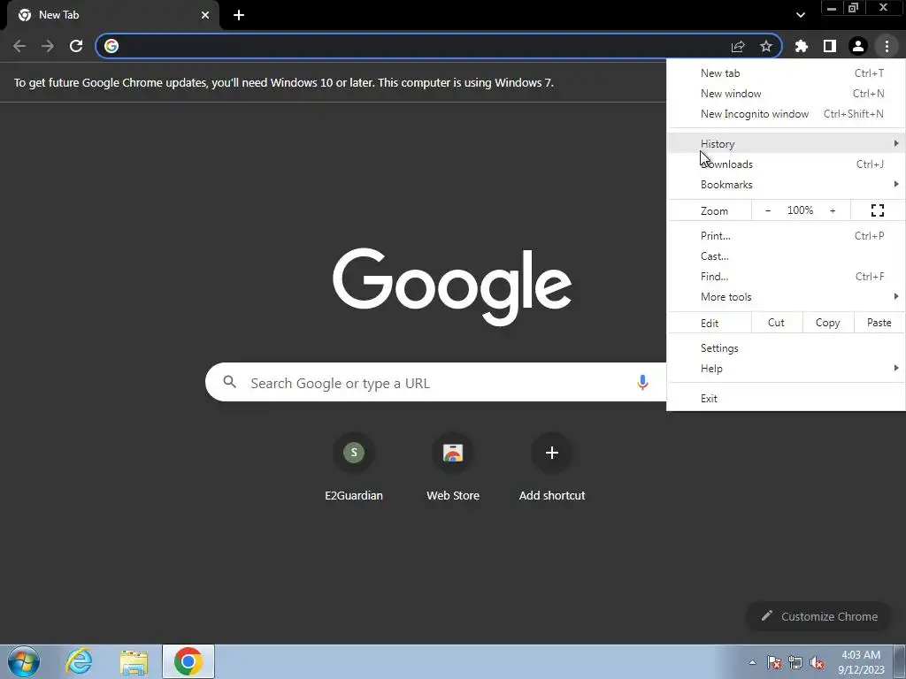Close the New Tab tab
This screenshot has width=906, height=679.
pos(205,15)
